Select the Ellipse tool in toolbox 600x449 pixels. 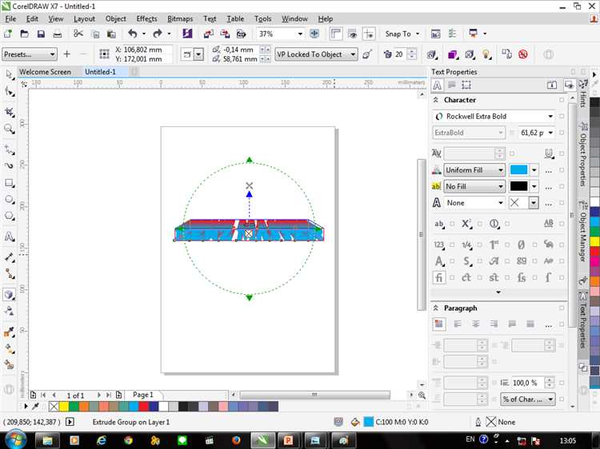tap(9, 200)
